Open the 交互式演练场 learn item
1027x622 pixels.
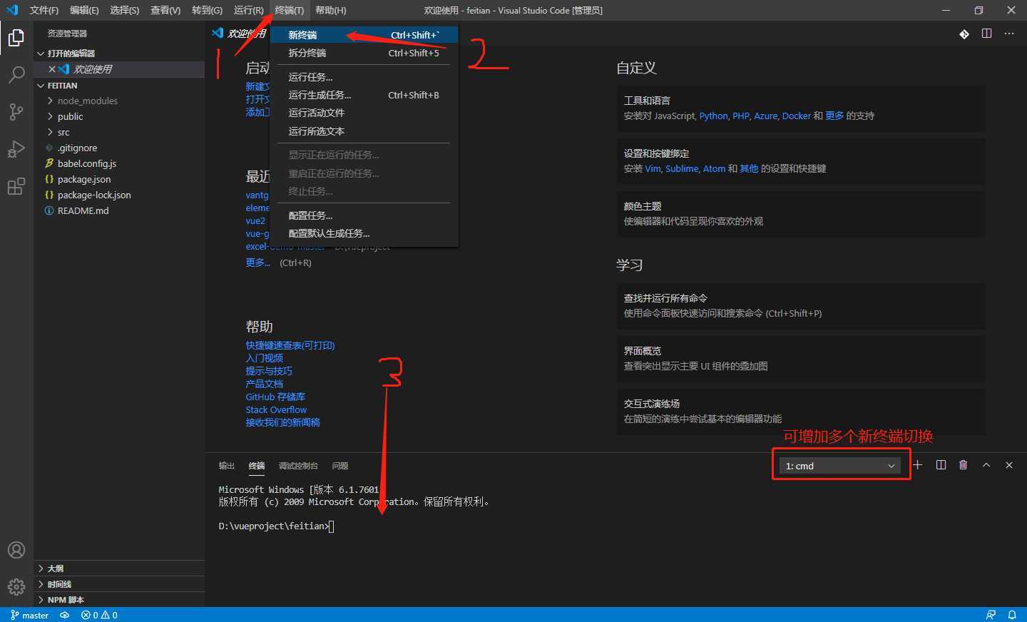pyautogui.click(x=801, y=411)
